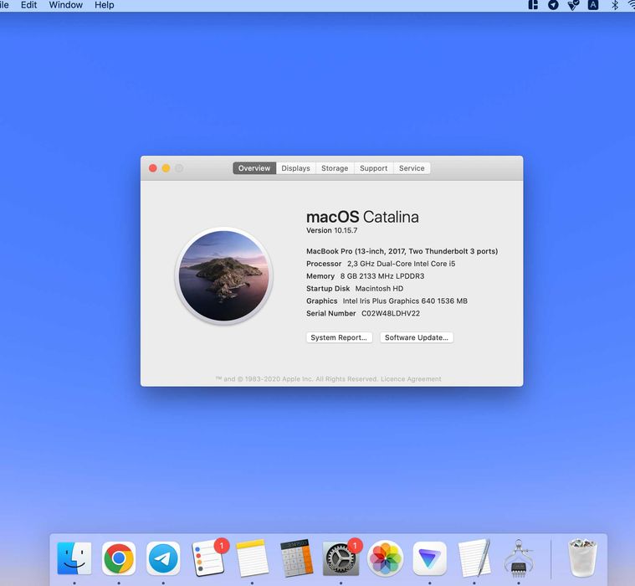Open System Preferences from the Dock
This screenshot has width=635, height=586.
click(341, 558)
